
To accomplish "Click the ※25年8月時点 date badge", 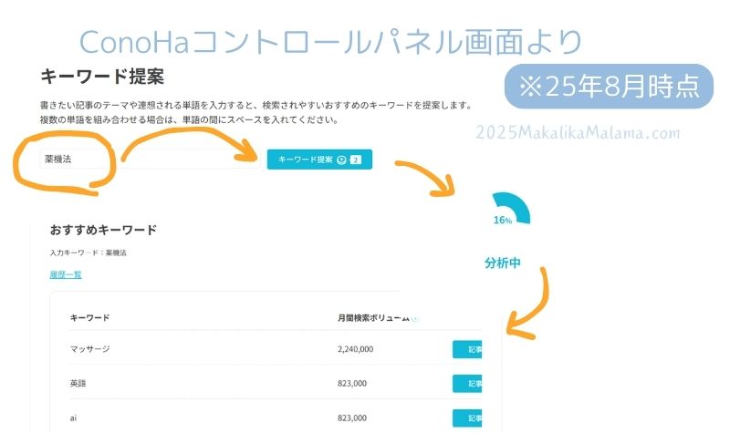I will click(610, 87).
